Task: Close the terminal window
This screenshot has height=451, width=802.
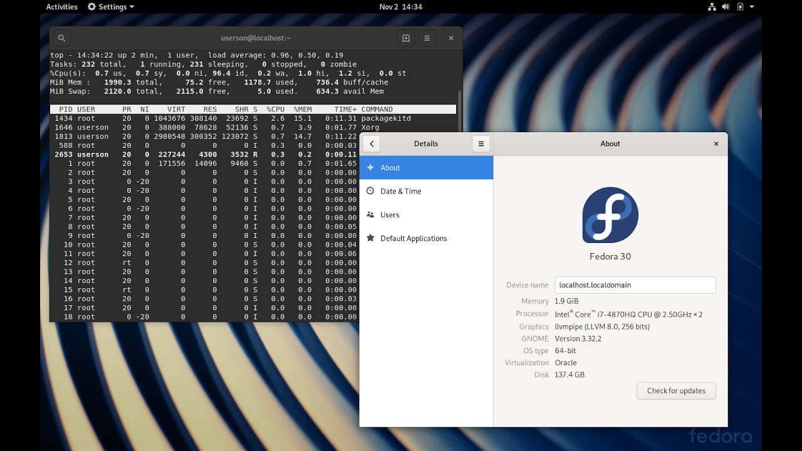Action: (x=450, y=38)
